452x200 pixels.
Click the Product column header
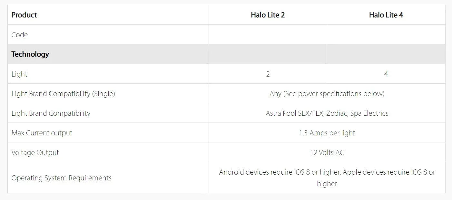(24, 15)
